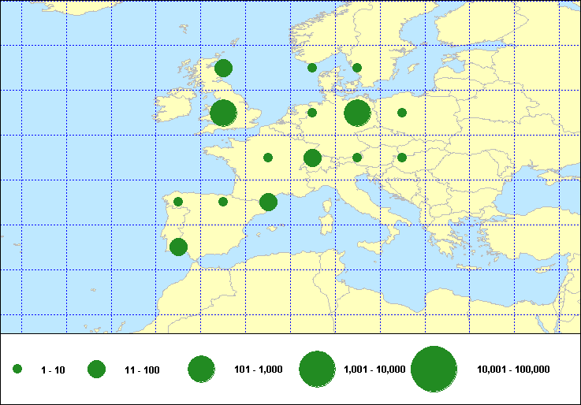Click the small dot in the sea west of Denmark
Screen dimensions: 581x405
312,68
